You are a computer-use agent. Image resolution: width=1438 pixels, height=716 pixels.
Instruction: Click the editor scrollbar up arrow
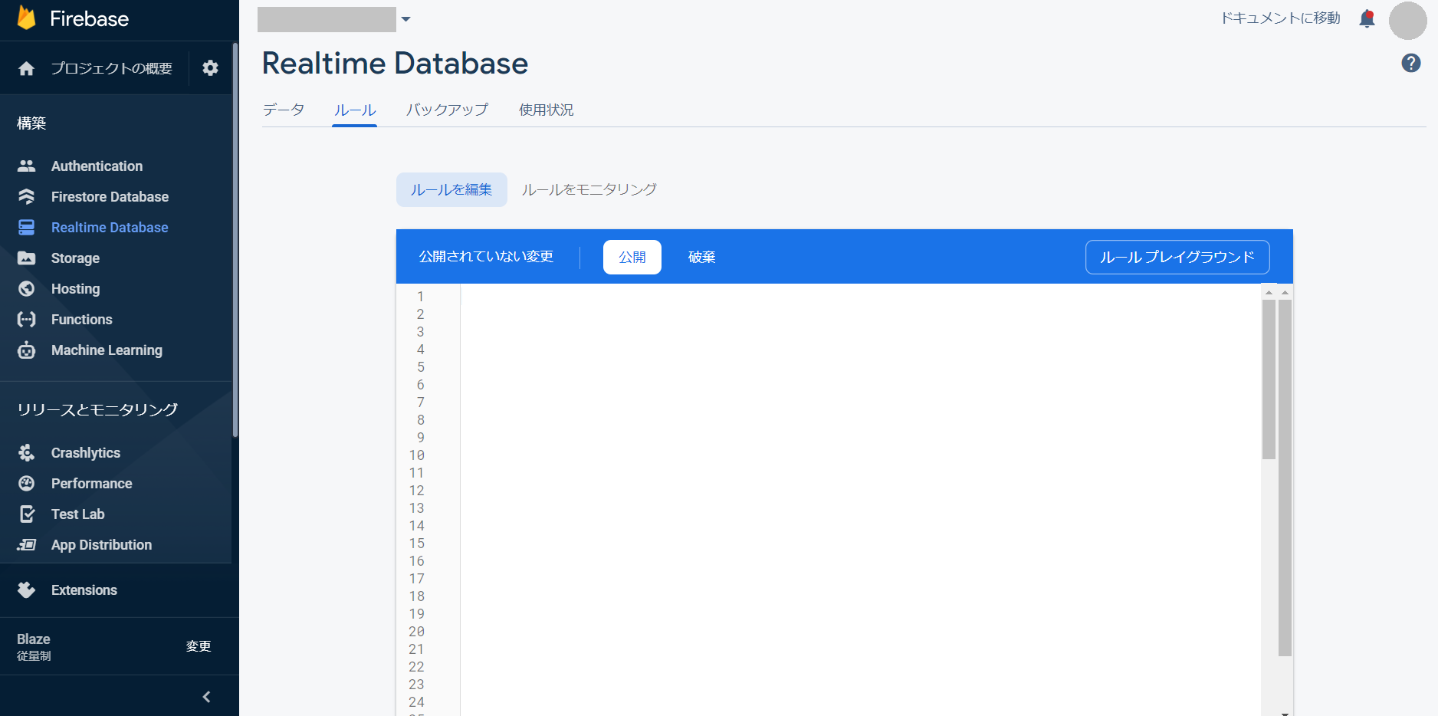point(1269,292)
